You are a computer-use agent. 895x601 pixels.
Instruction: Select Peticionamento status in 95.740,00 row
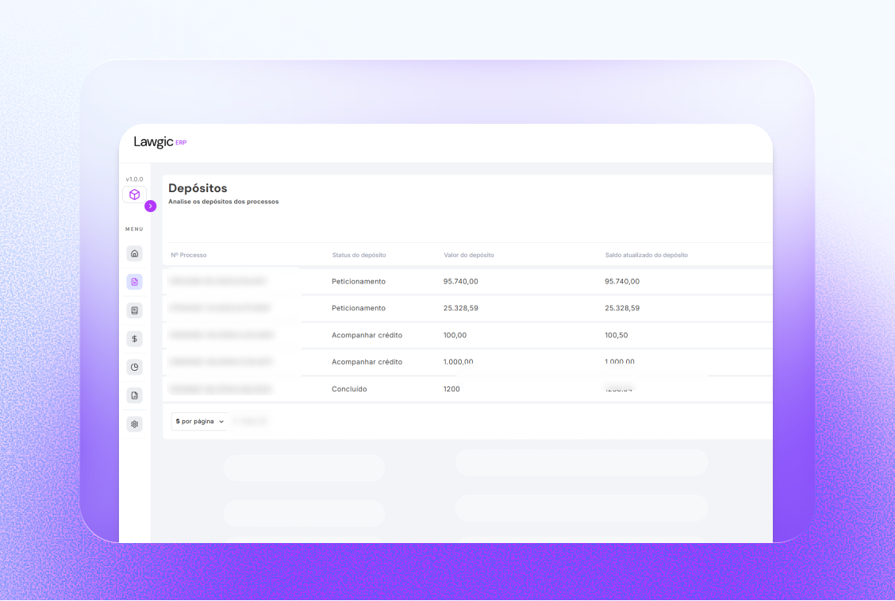(359, 281)
